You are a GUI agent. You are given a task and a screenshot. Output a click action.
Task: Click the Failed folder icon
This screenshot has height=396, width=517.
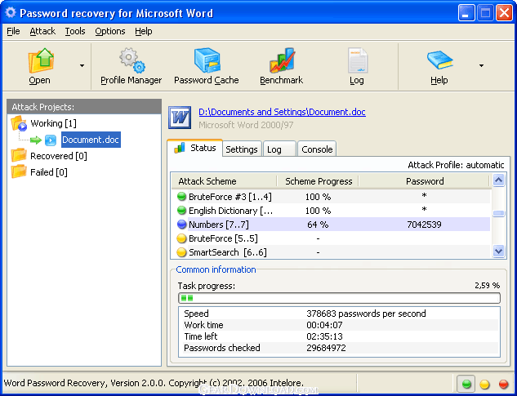pyautogui.click(x=19, y=171)
